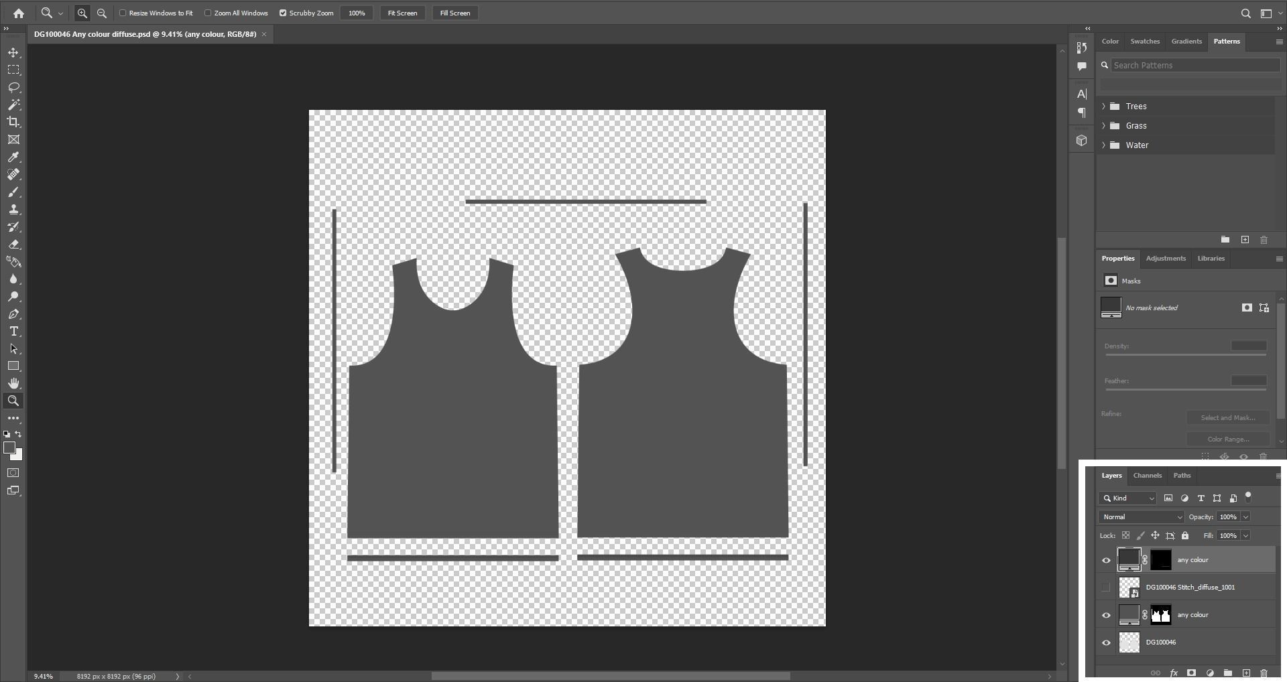This screenshot has width=1287, height=682.
Task: Switch to the Adjustments tab
Action: (x=1166, y=258)
